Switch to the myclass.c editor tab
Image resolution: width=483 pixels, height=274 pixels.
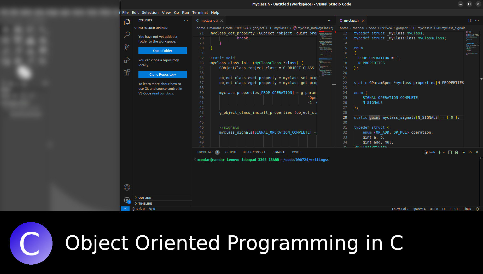point(209,21)
